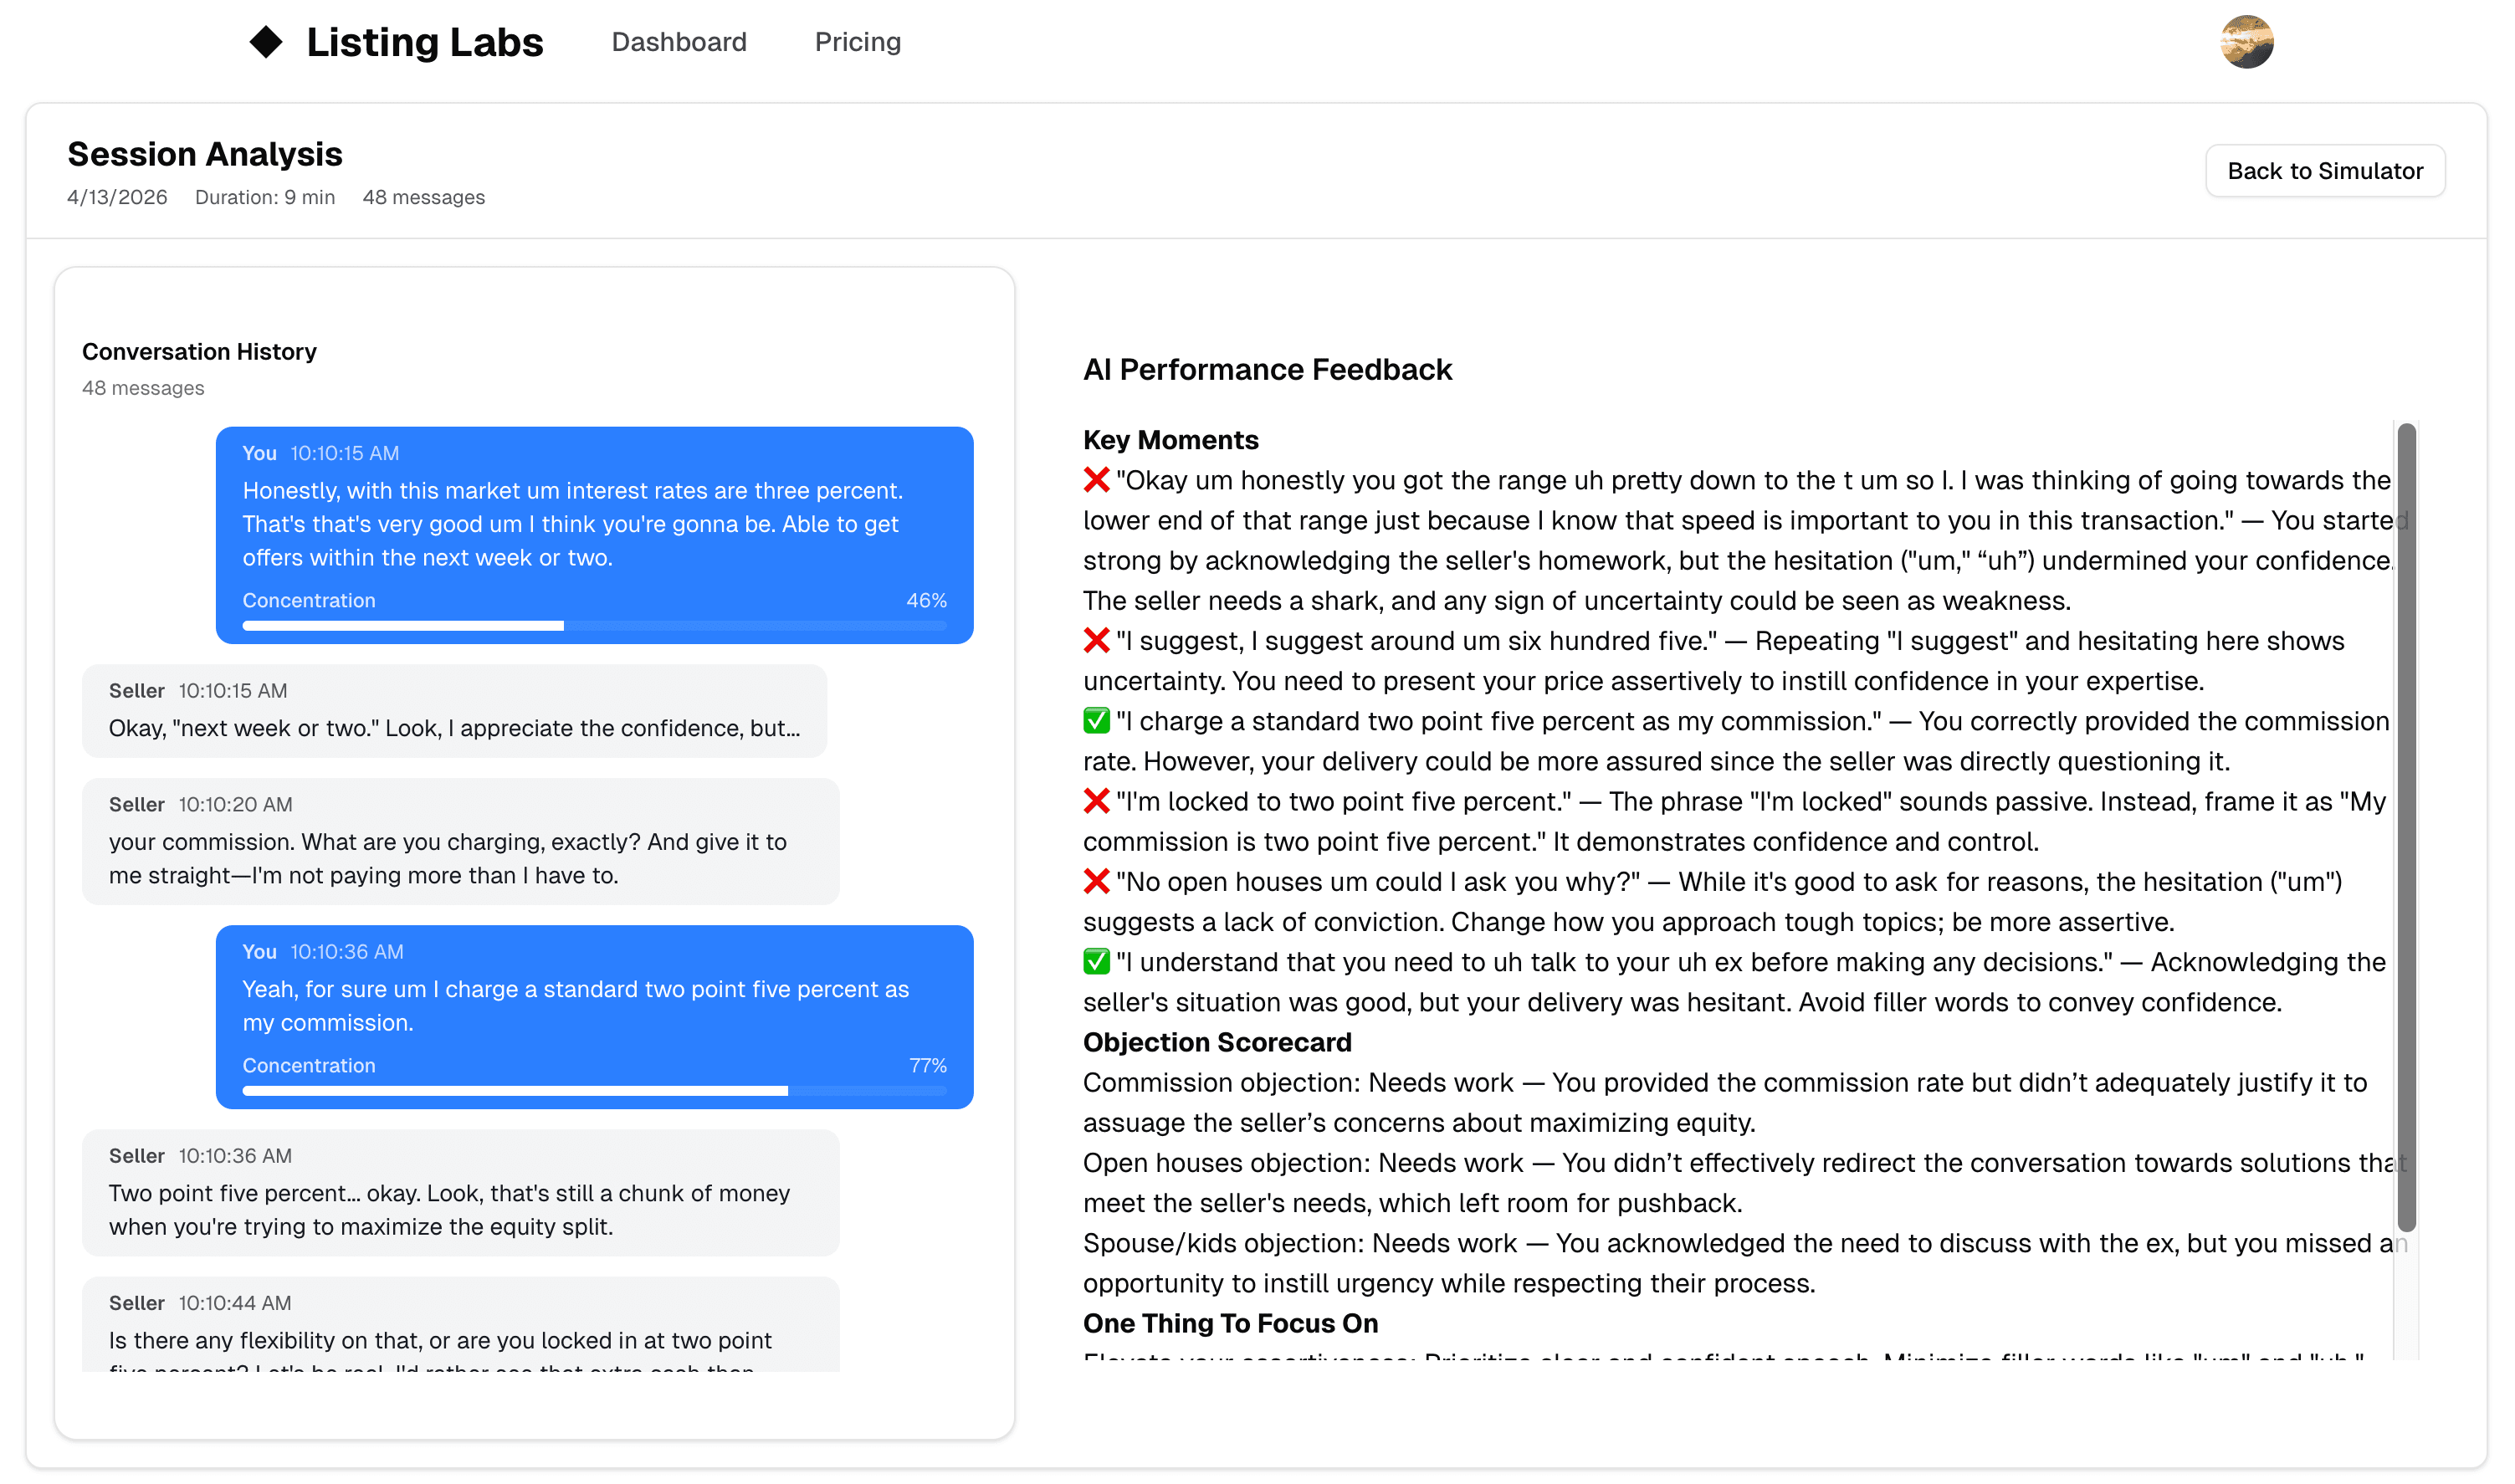Click the Objection Scorecard heading
This screenshot has width=2515, height=1484.
click(x=1217, y=1042)
